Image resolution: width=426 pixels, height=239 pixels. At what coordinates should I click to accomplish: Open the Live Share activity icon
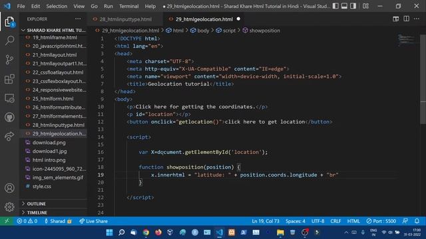[x=9, y=136]
